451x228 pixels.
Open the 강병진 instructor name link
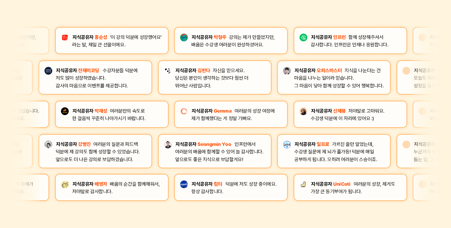[x=84, y=144]
